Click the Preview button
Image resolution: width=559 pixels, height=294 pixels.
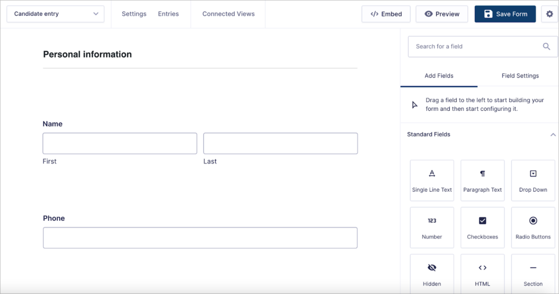tap(442, 14)
